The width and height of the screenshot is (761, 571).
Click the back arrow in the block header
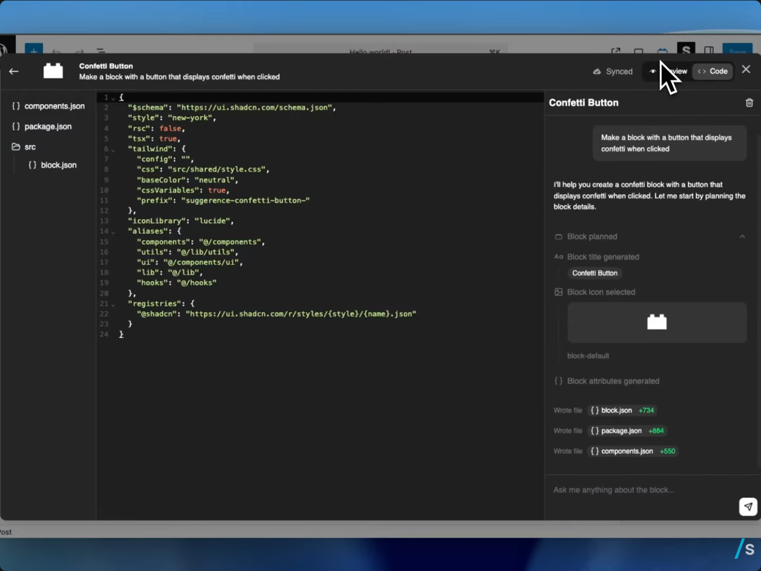[14, 71]
